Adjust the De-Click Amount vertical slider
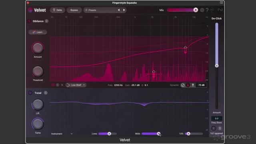Image resolution: width=256 pixels, height=144 pixels. [217, 66]
